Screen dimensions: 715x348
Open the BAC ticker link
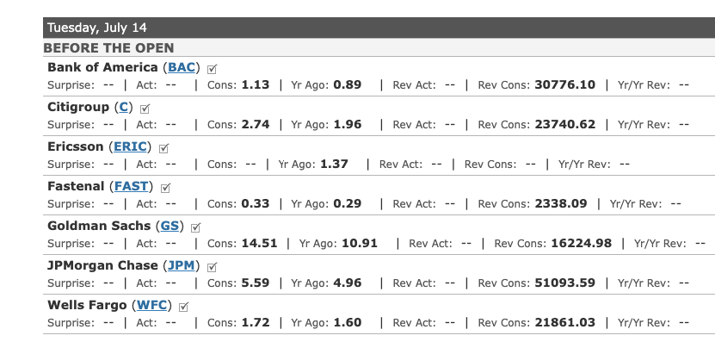coord(182,67)
